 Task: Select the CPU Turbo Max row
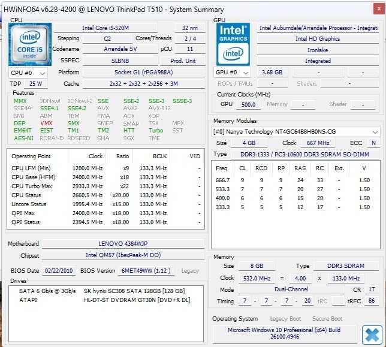(105, 186)
